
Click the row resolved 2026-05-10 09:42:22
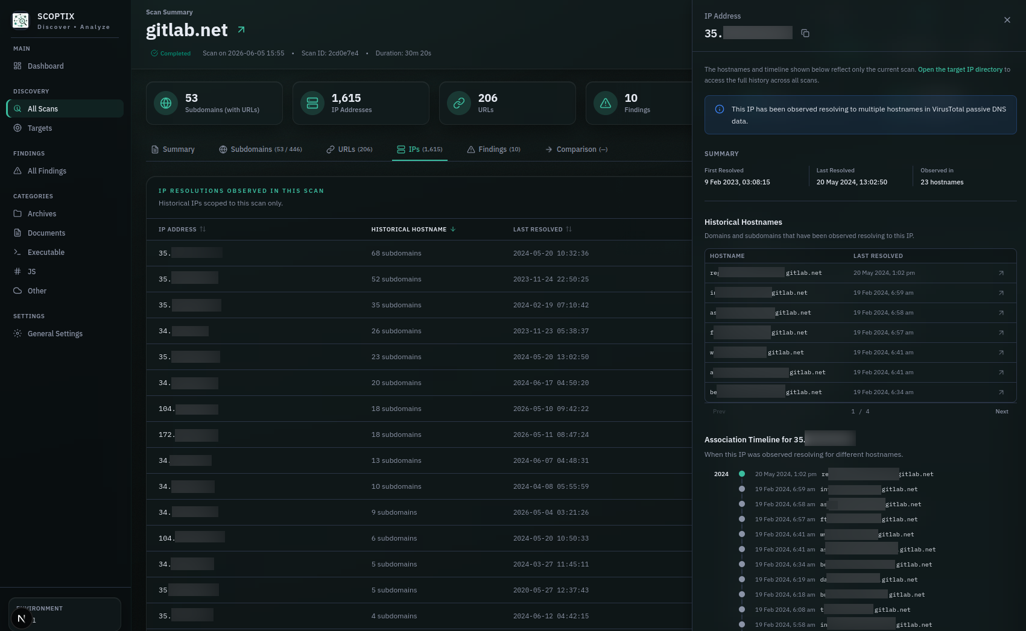click(x=419, y=409)
